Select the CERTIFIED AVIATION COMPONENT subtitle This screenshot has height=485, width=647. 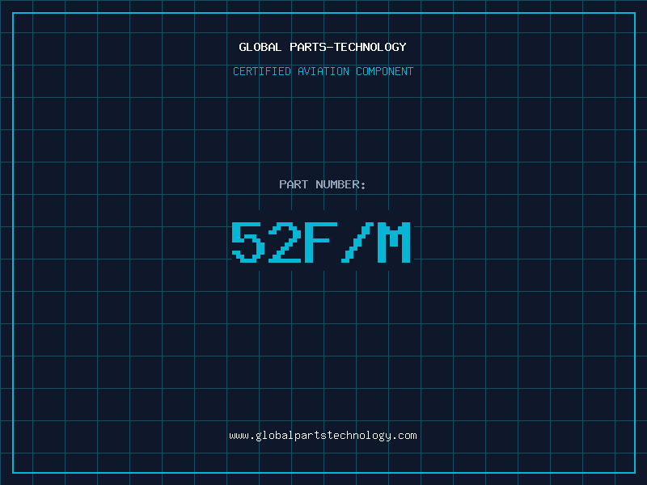(x=323, y=71)
